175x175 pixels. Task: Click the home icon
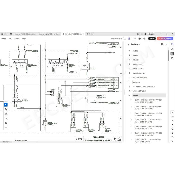click(x=11, y=34)
